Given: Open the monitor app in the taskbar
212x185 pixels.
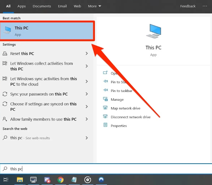Looking at the screenshot, I should (33, 180).
